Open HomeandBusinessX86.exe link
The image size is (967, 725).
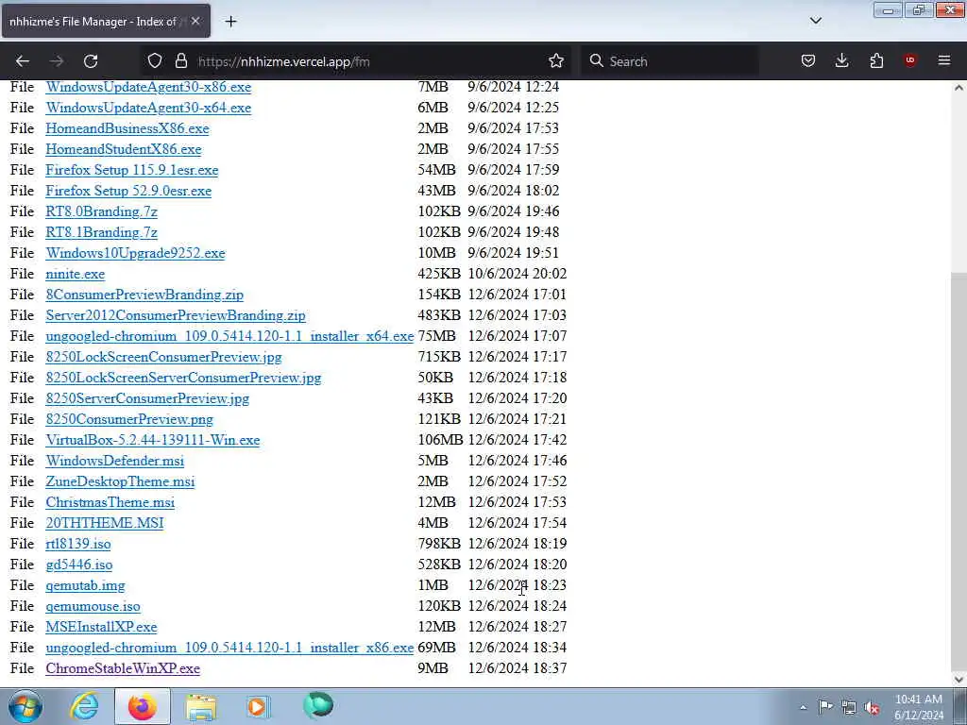[x=127, y=128]
